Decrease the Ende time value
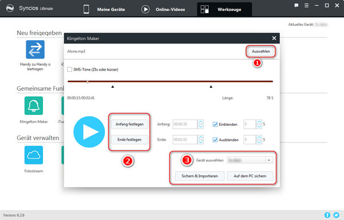Viewport: 344px width, 220px height. [201, 142]
